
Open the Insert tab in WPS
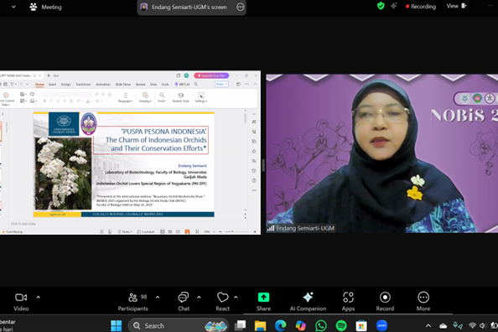(53, 85)
